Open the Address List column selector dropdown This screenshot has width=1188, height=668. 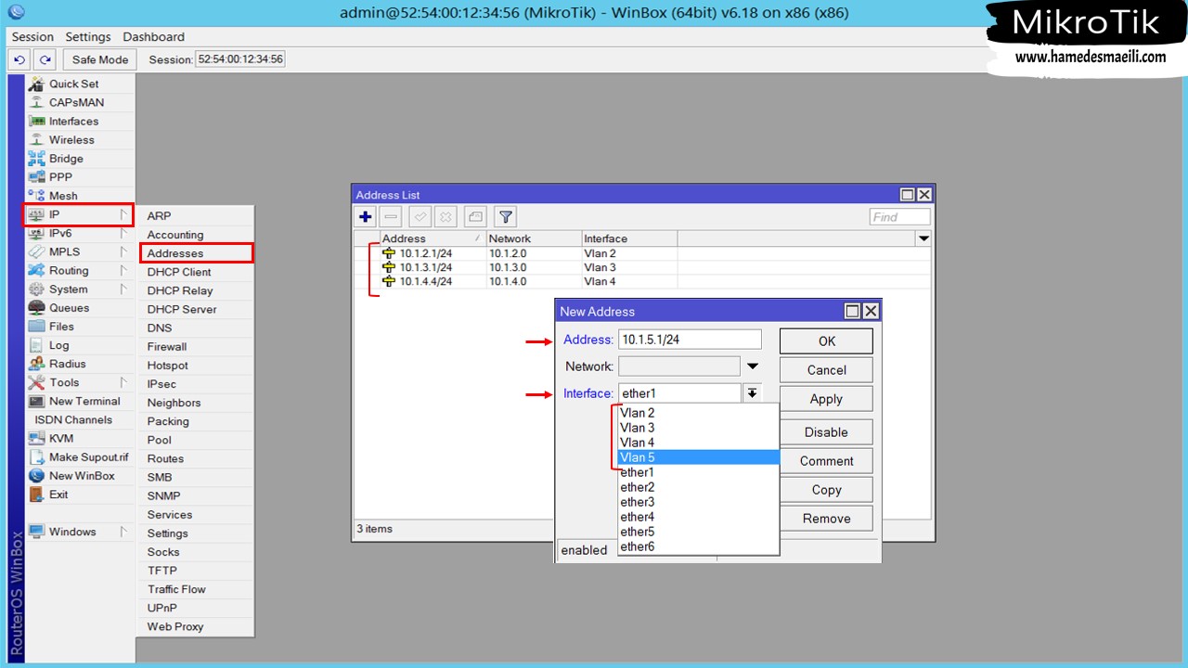click(923, 238)
